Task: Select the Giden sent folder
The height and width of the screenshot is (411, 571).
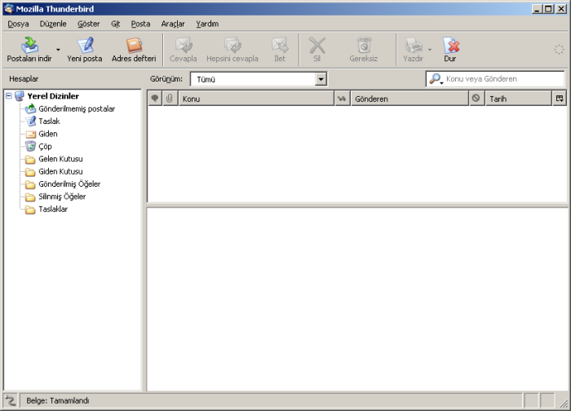Action: 47,134
